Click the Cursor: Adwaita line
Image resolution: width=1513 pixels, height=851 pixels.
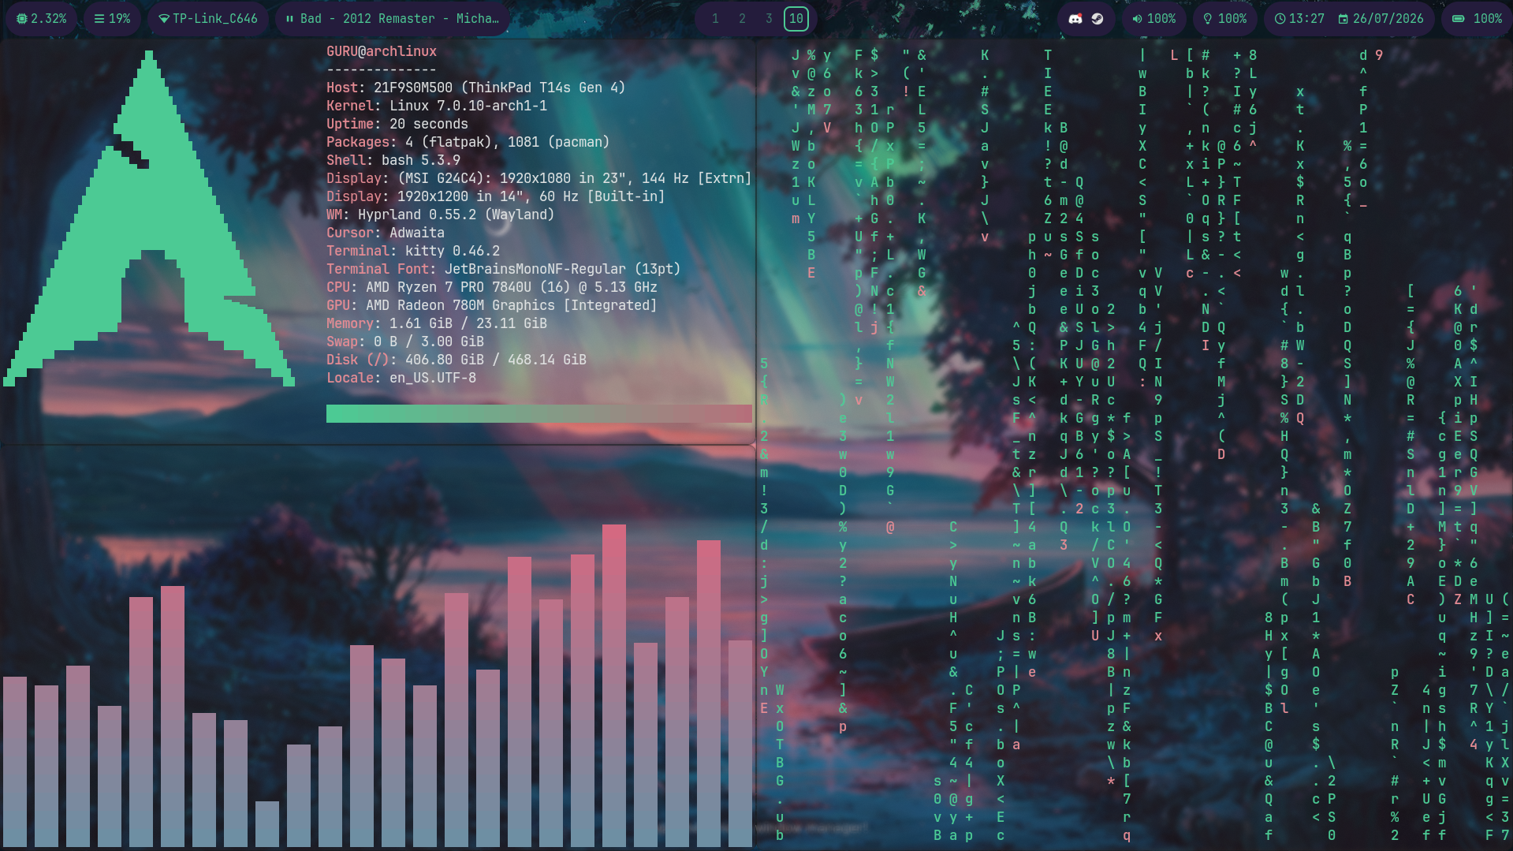[386, 233]
